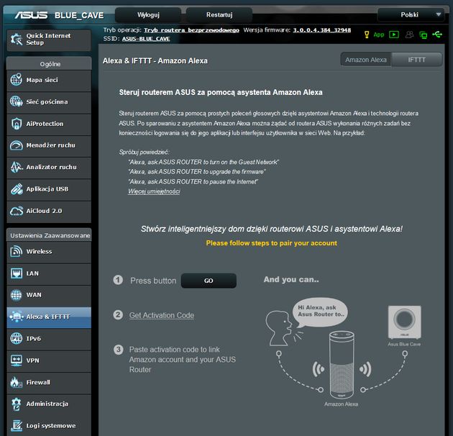
Task: Click the light bulb status icon
Action: (367, 35)
